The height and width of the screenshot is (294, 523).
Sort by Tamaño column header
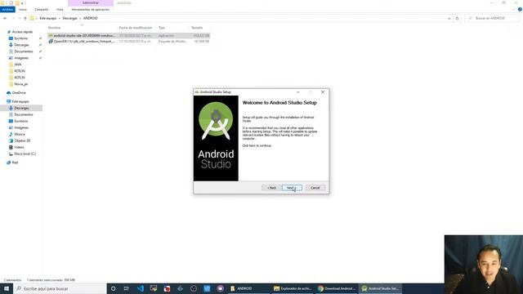197,28
